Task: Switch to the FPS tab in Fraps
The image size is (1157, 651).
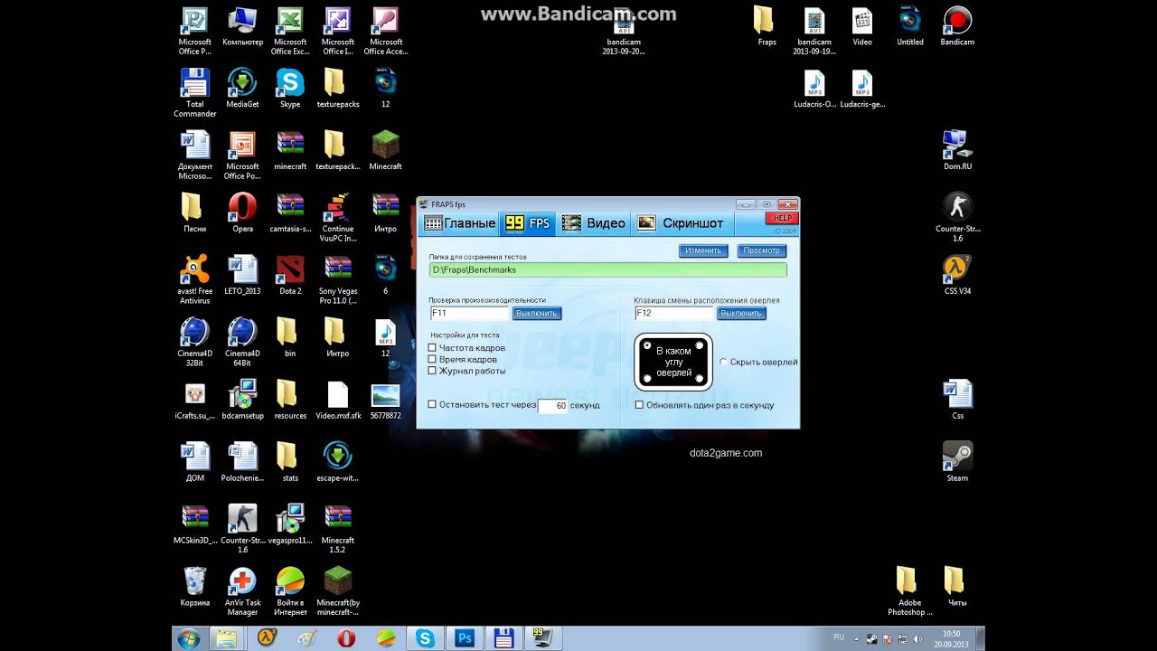Action: coord(528,223)
